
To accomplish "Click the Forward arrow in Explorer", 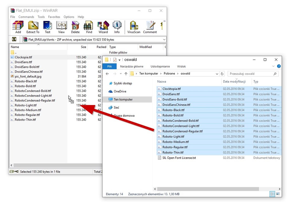I will pyautogui.click(x=115, y=74).
